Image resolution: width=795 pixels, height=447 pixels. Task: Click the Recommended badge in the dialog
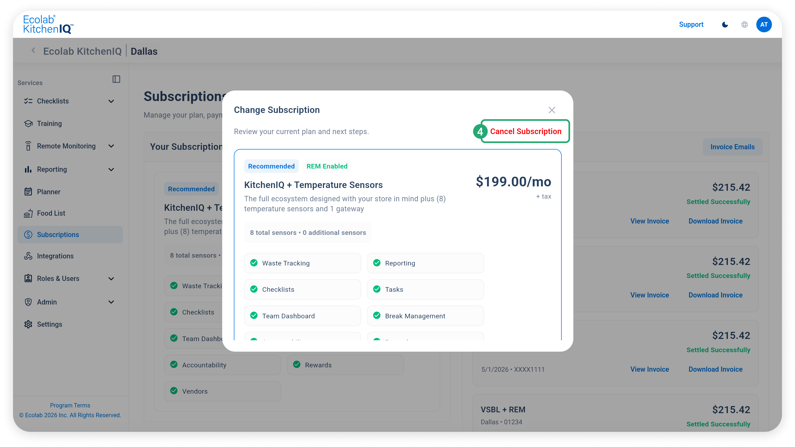pos(271,166)
